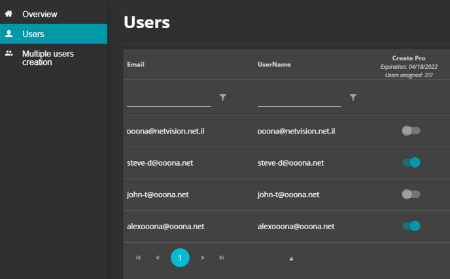Enable Create Pro for ooona@netvision.net.il

(x=411, y=131)
